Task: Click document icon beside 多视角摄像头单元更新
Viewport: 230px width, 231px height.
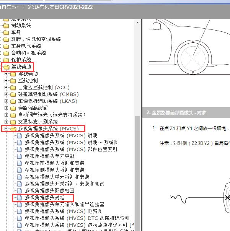Action: (20, 156)
